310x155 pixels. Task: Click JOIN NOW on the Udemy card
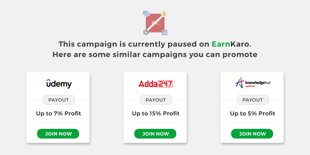coord(58,134)
